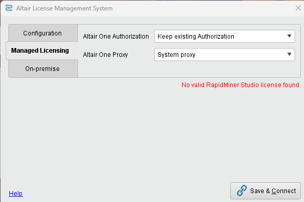Select the System proxy value text
The height and width of the screenshot is (202, 304).
pyautogui.click(x=176, y=55)
